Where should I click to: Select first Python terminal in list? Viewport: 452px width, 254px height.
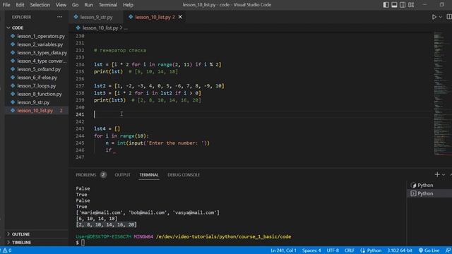click(x=429, y=185)
